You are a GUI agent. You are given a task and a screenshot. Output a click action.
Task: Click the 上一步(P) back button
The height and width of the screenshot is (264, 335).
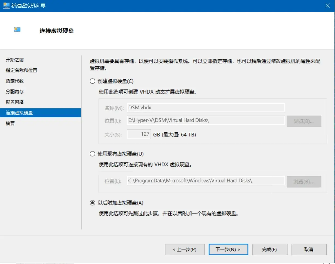185,249
